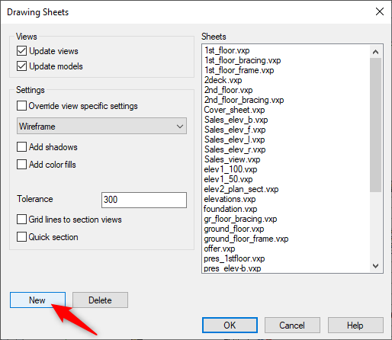Close the Drawing Sheets dialog
The width and height of the screenshot is (392, 340).
pyautogui.click(x=380, y=11)
